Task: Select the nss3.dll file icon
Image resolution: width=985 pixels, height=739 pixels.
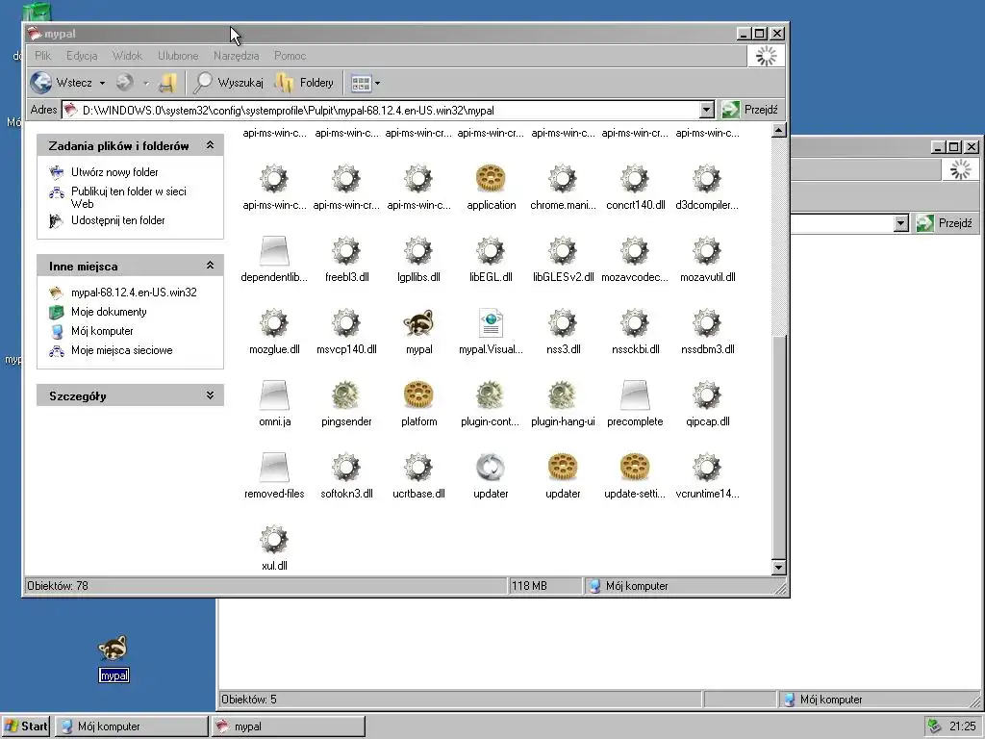Action: pyautogui.click(x=562, y=323)
